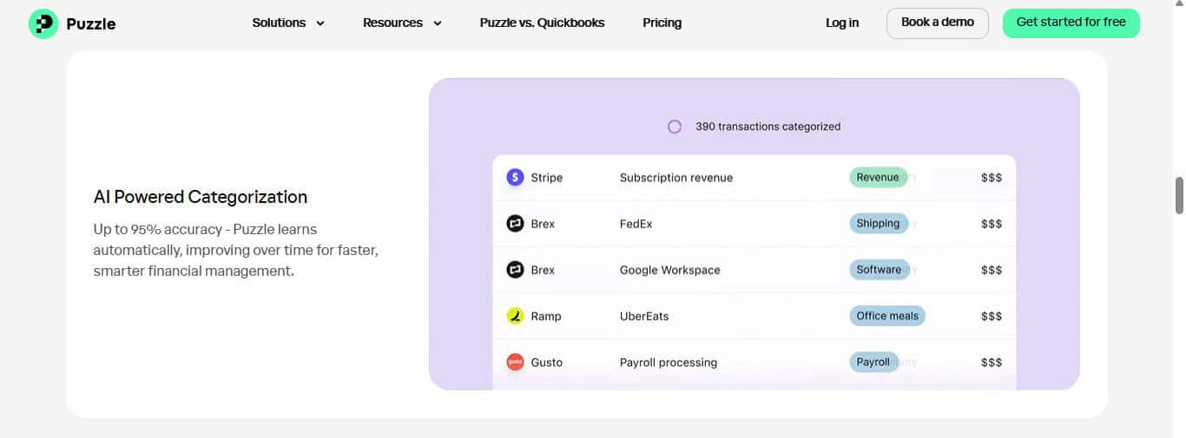The width and height of the screenshot is (1186, 438).
Task: Click the $$$ amount in FedEx row
Action: click(992, 224)
